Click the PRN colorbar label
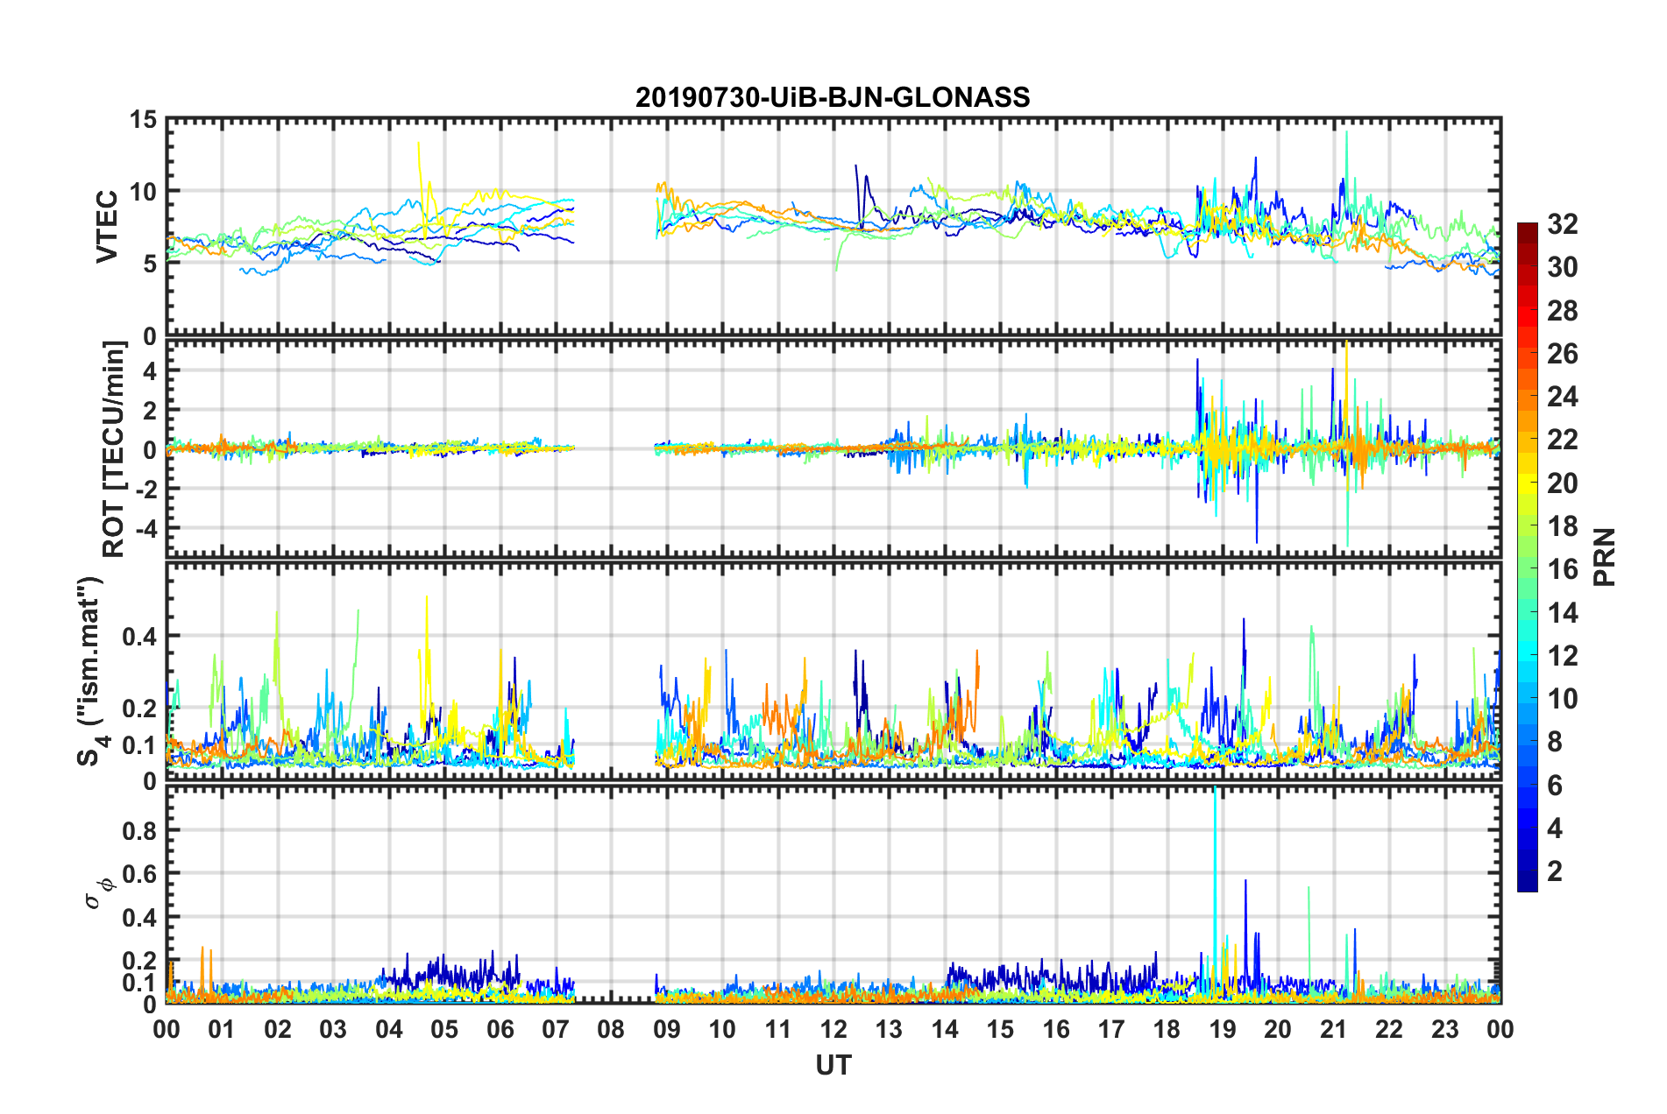Image resolution: width=1667 pixels, height=1114 pixels. coord(1605,557)
